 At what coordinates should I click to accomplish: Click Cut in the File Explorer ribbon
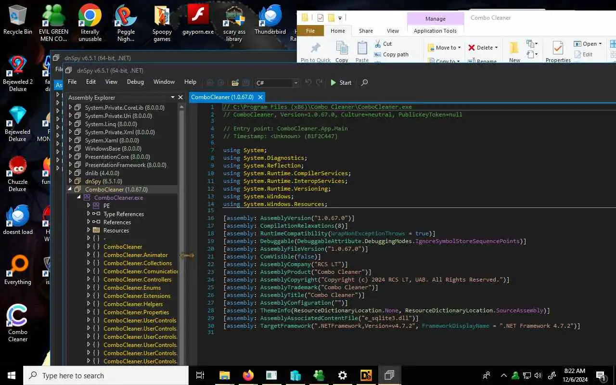coord(383,44)
